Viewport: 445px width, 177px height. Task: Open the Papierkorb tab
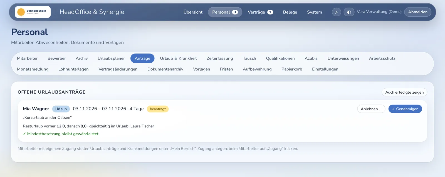[292, 69]
